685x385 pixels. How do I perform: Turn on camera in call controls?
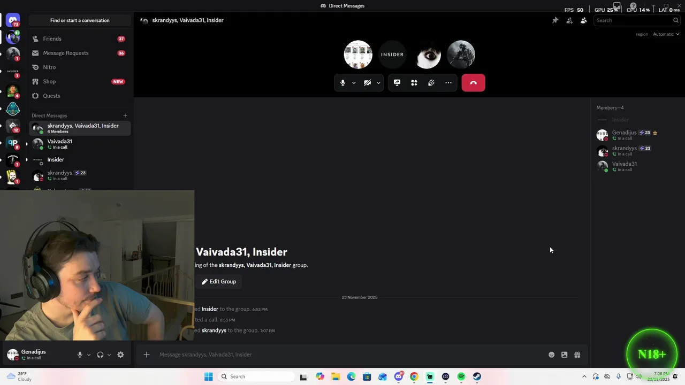coord(368,83)
